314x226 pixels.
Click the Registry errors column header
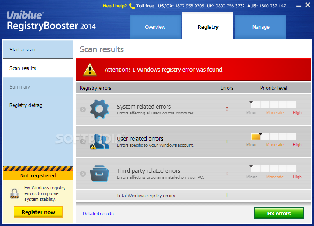pyautogui.click(x=95, y=88)
